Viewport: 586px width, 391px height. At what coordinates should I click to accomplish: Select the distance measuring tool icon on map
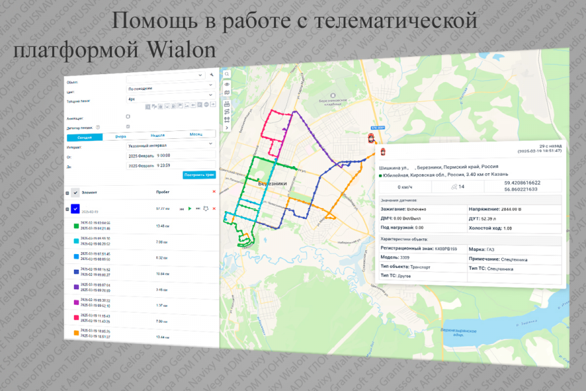(x=227, y=104)
